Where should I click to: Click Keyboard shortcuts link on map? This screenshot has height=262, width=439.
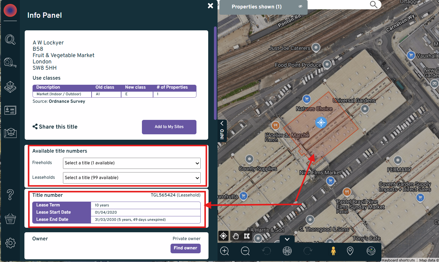(x=398, y=260)
